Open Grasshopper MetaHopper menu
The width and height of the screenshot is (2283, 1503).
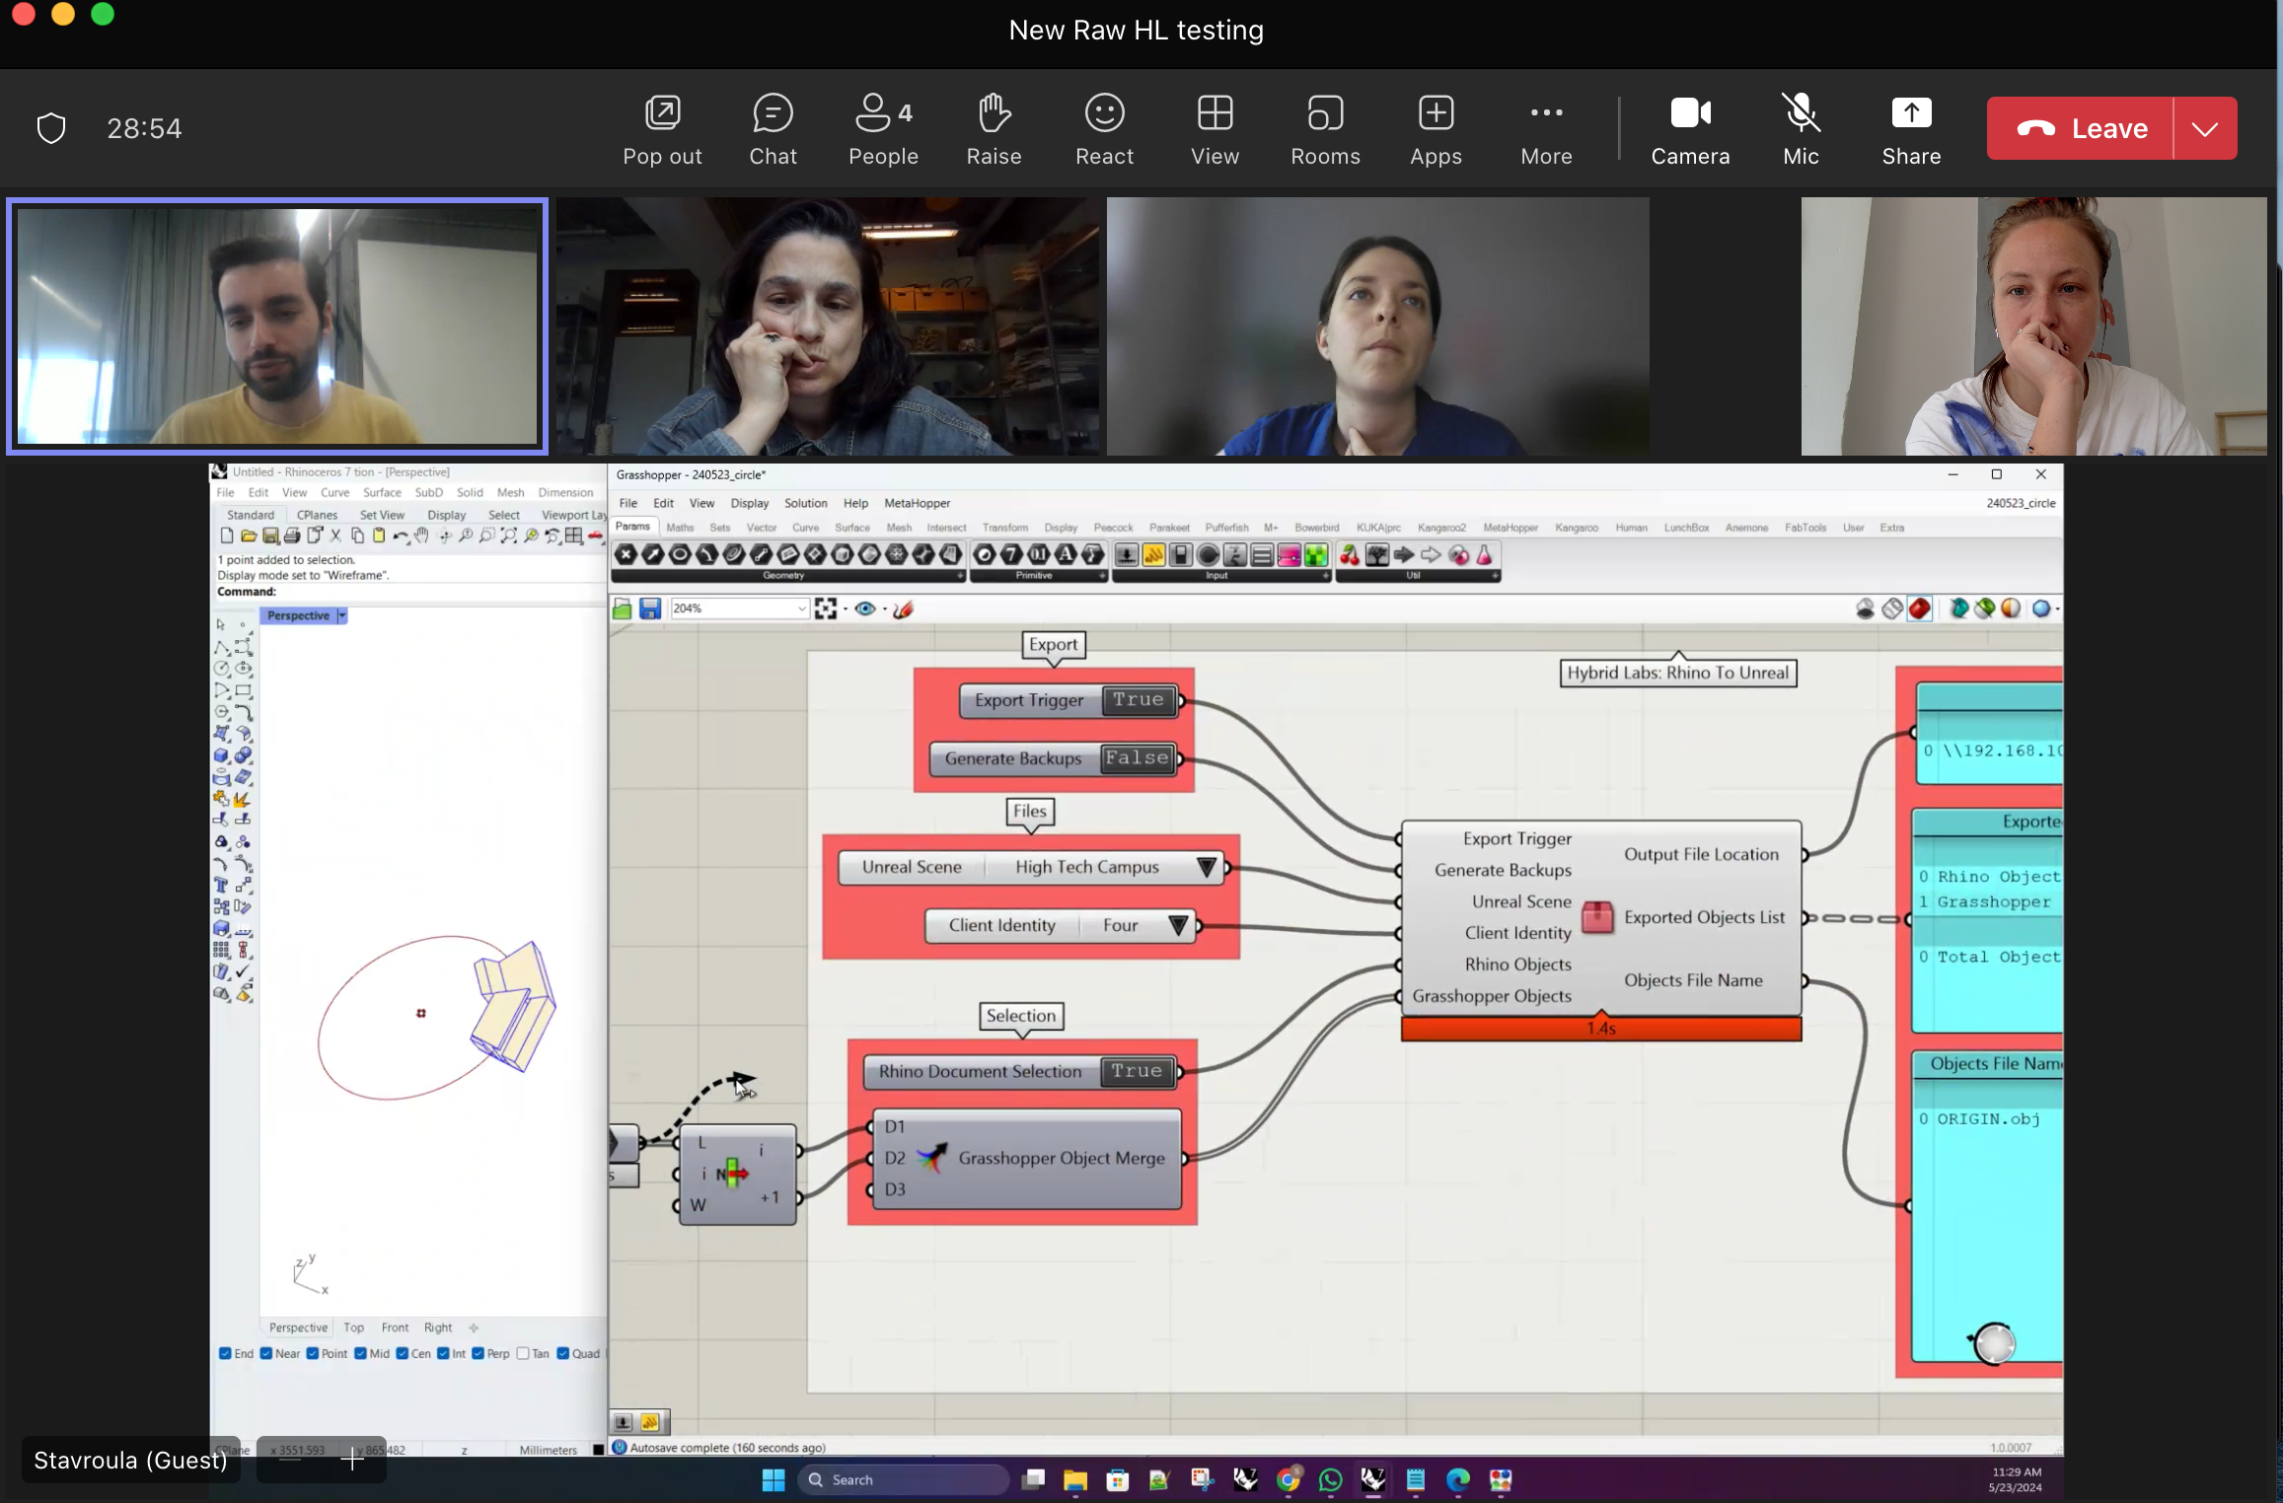[x=918, y=503]
